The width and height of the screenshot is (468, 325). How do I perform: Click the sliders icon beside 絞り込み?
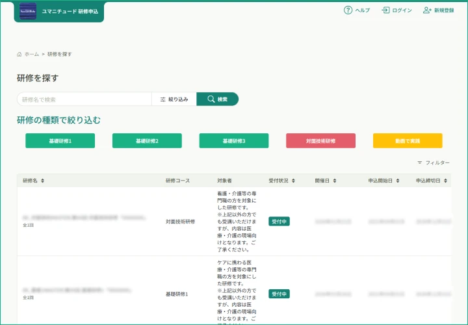pyautogui.click(x=162, y=99)
